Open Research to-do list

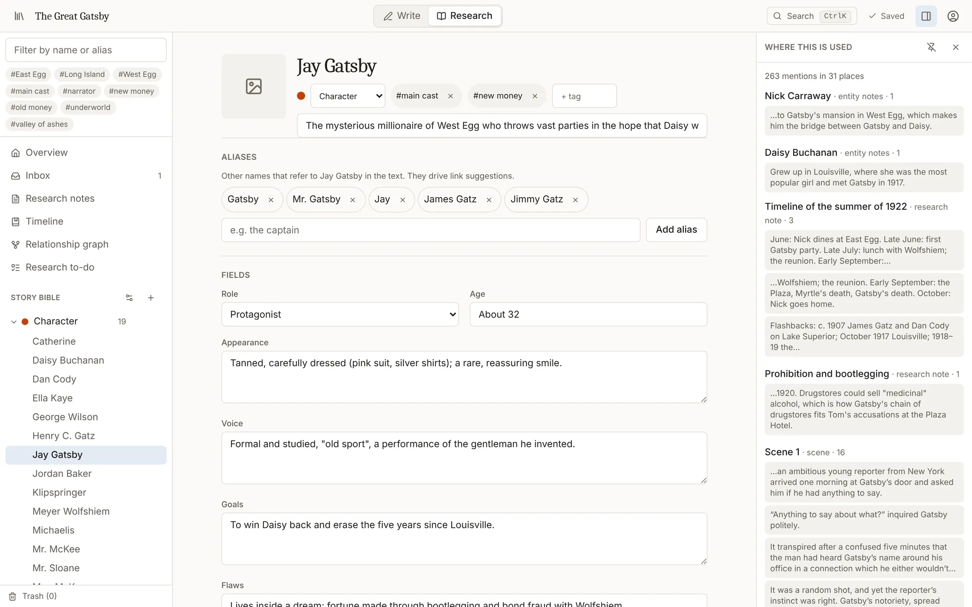(86, 267)
